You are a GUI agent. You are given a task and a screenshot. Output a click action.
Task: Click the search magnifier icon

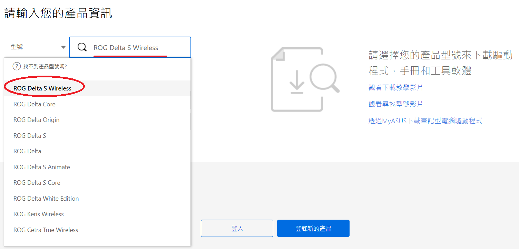(82, 47)
